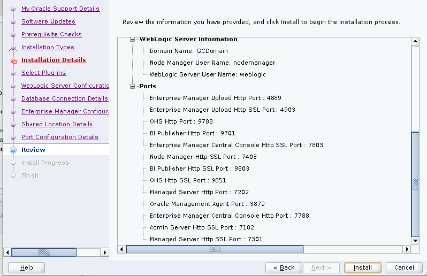This screenshot has width=427, height=276.
Task: Open My Oracle Support Details step
Action: coord(60,9)
